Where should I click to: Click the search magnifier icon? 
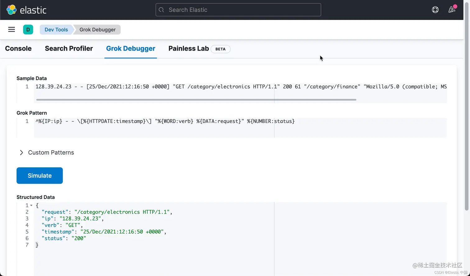(161, 10)
